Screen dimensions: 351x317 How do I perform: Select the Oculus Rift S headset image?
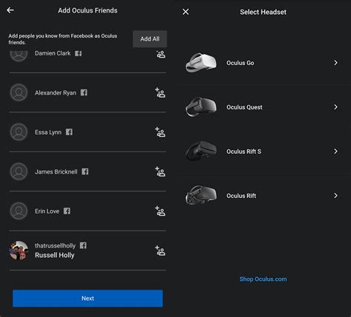(201, 151)
